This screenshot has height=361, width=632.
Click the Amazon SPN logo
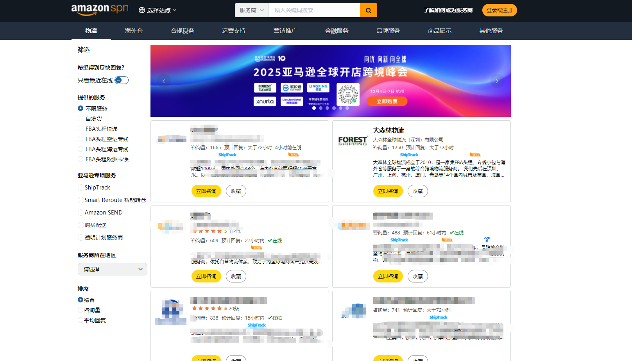pyautogui.click(x=100, y=10)
